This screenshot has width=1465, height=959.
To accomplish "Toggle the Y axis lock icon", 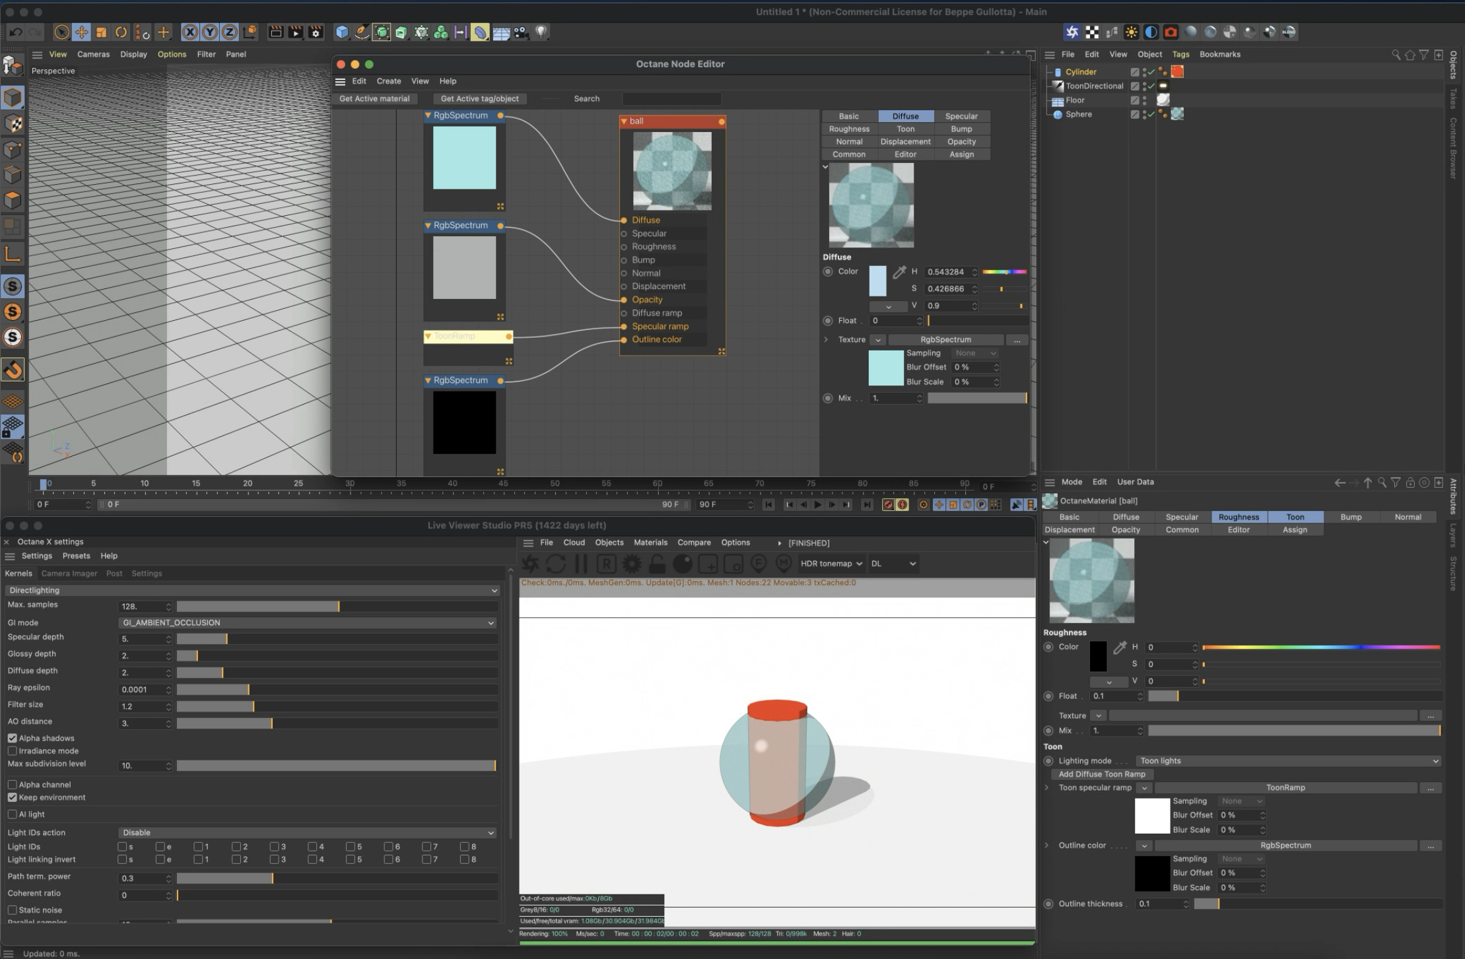I will pos(210,32).
